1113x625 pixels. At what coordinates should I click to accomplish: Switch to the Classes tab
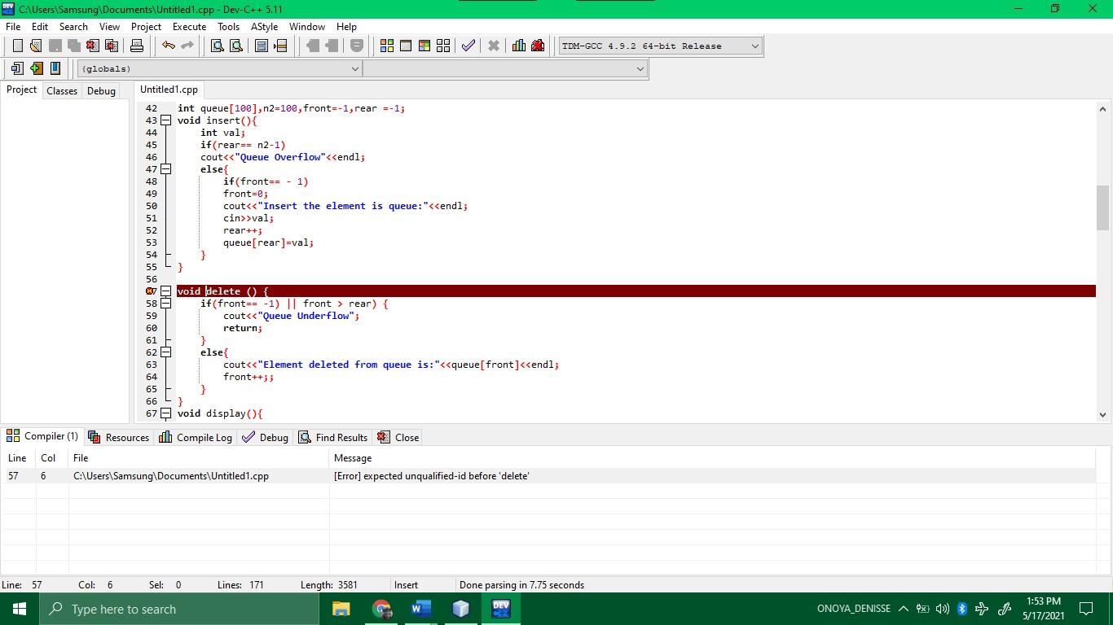[x=61, y=90]
